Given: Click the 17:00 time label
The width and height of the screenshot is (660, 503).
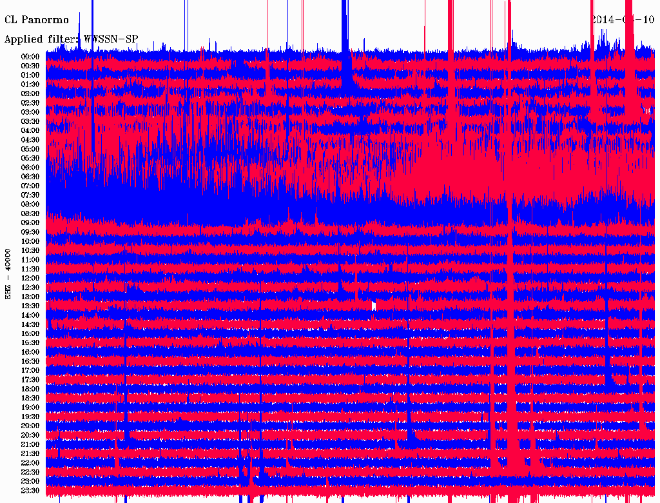Looking at the screenshot, I should [30, 371].
